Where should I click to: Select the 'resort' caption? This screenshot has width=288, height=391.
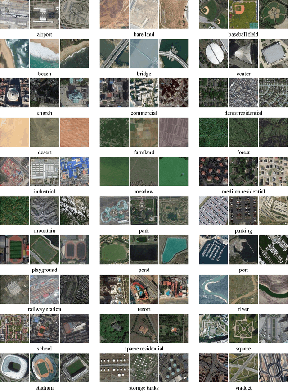[144, 309]
